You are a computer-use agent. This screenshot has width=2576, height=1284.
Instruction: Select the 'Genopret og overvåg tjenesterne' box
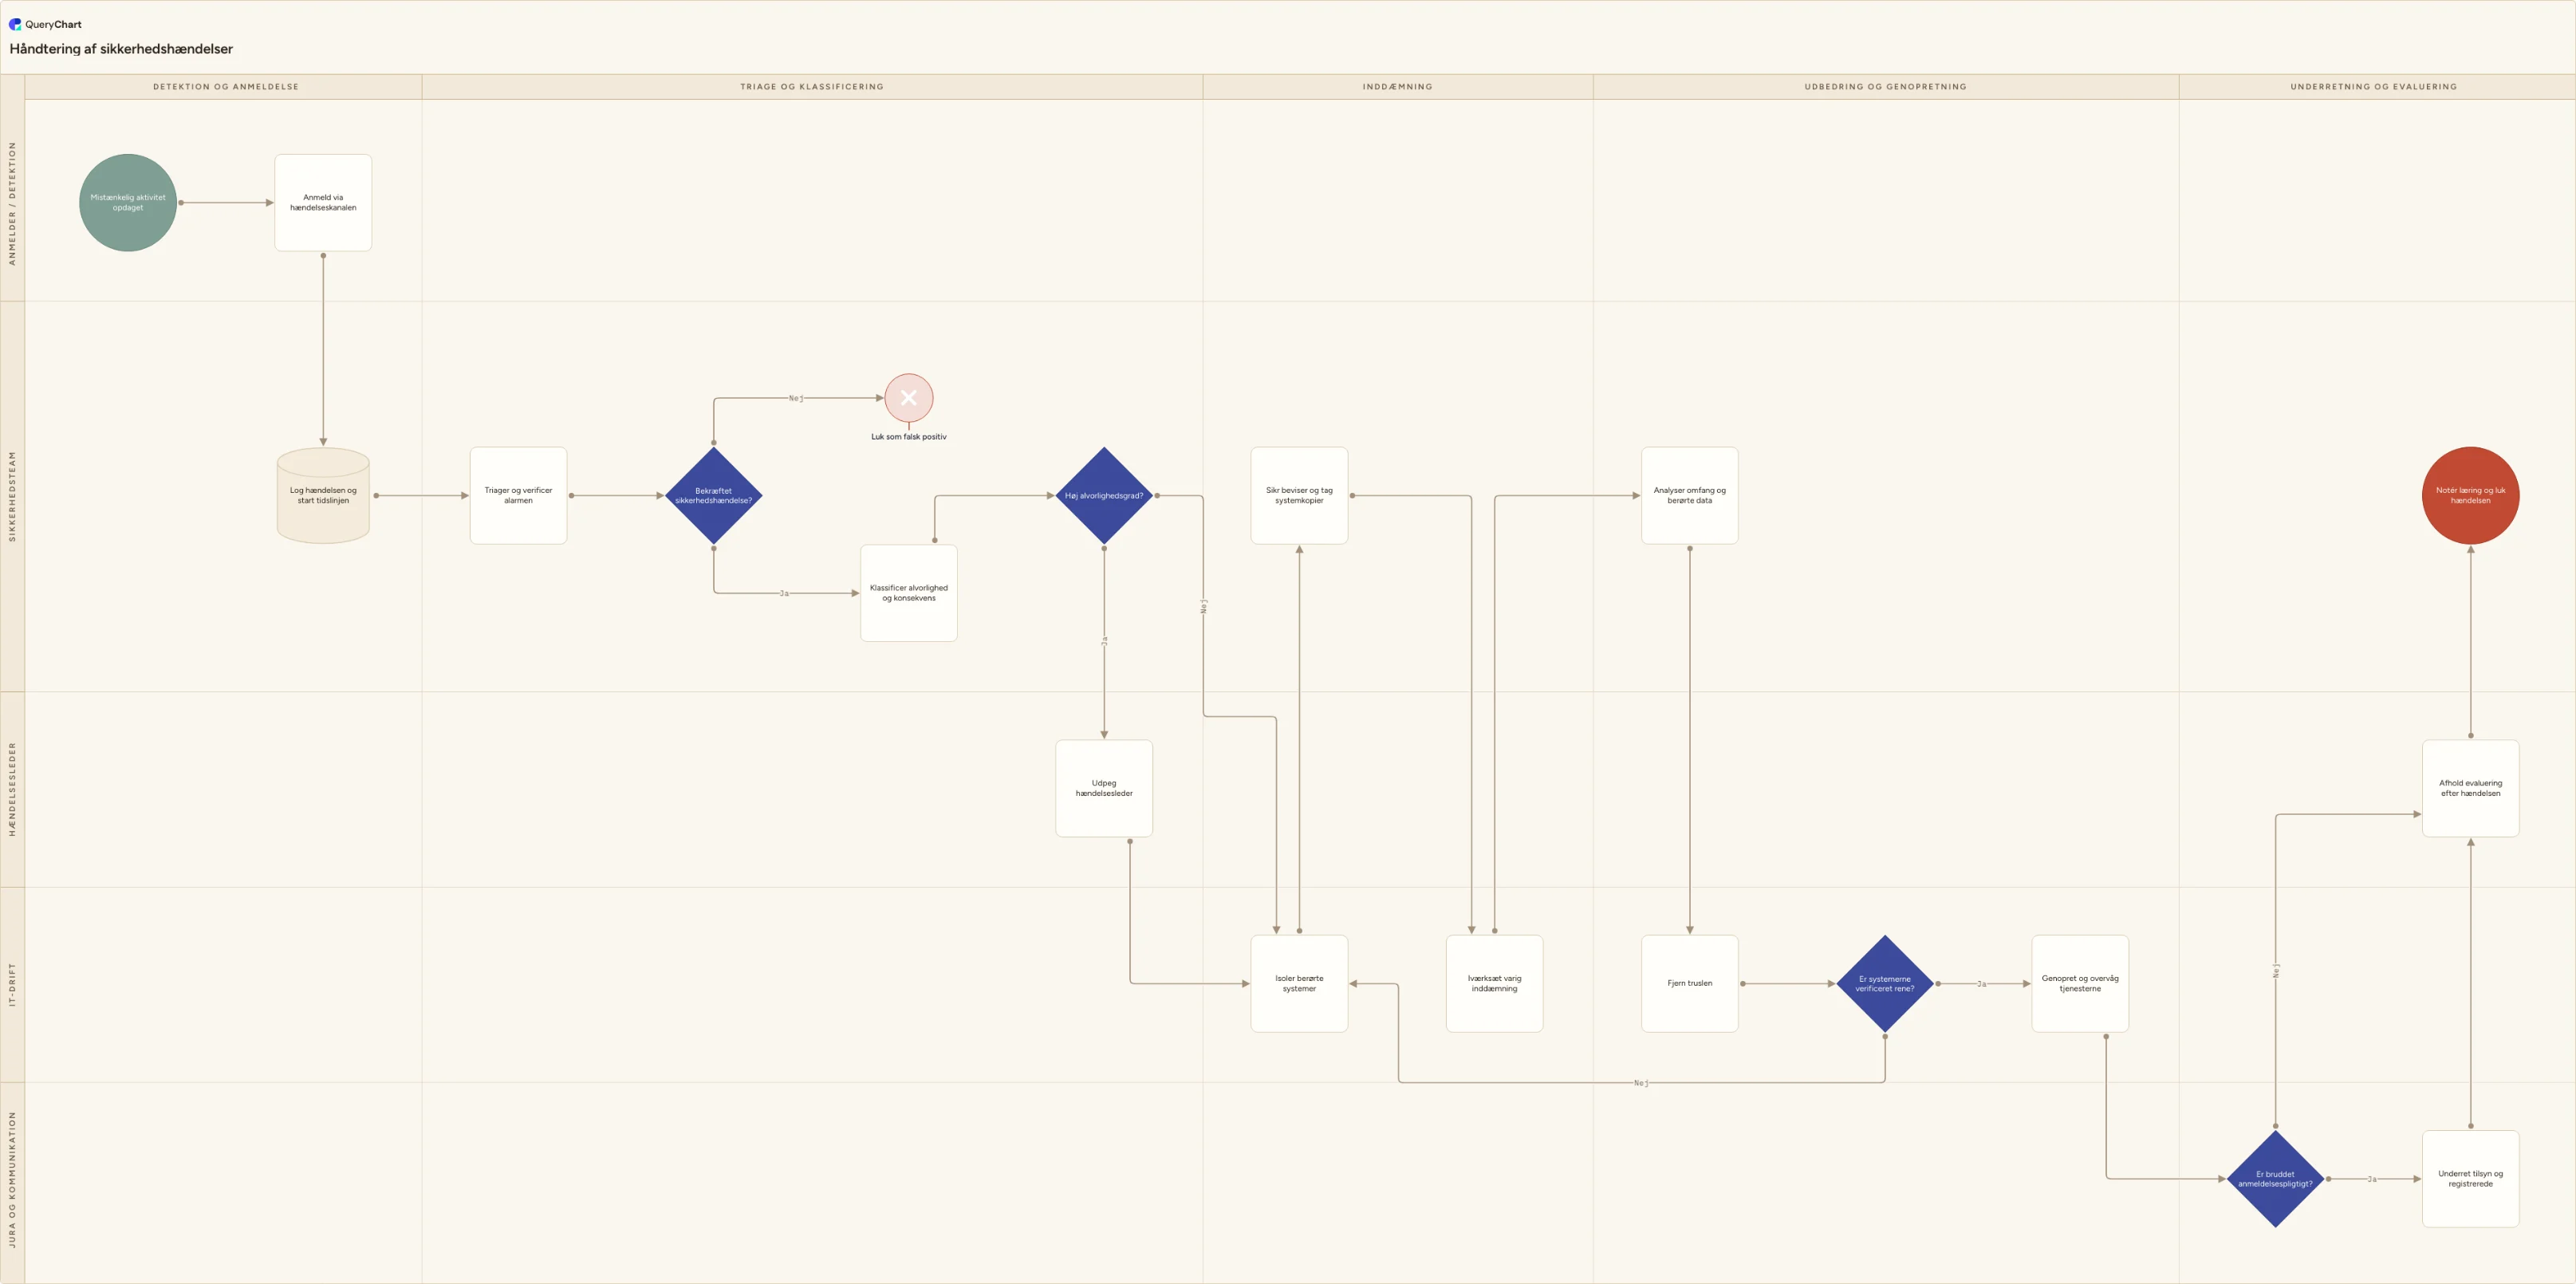pyautogui.click(x=2080, y=984)
